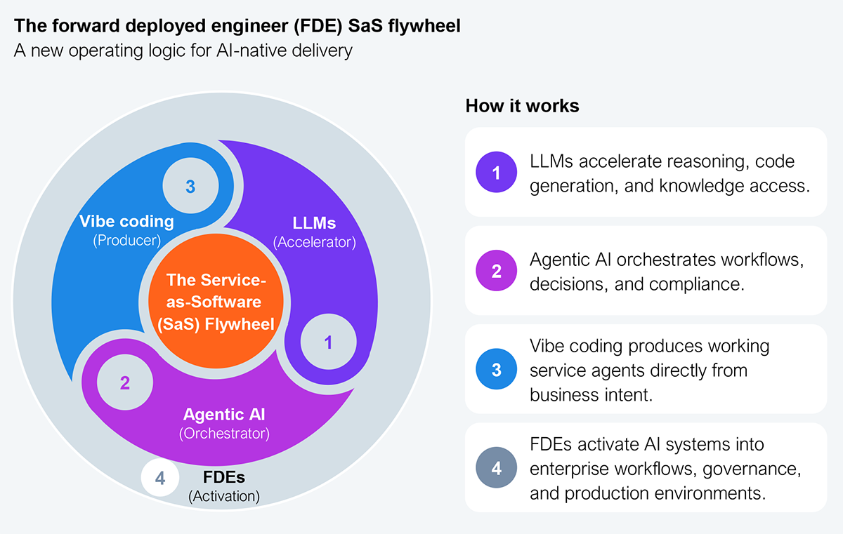Click the magenta number 2 badge in list

point(497,270)
